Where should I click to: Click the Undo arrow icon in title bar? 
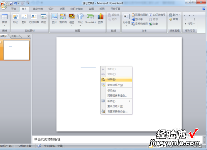click(x=15, y=3)
